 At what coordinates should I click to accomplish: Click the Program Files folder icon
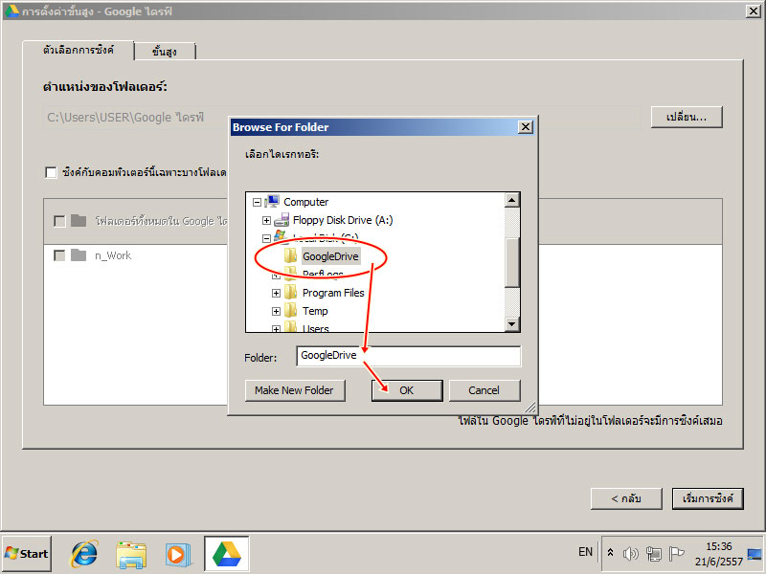pos(291,293)
